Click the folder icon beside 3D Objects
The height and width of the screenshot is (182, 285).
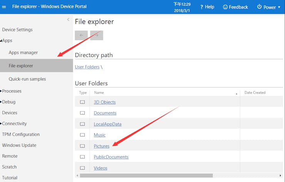point(82,102)
